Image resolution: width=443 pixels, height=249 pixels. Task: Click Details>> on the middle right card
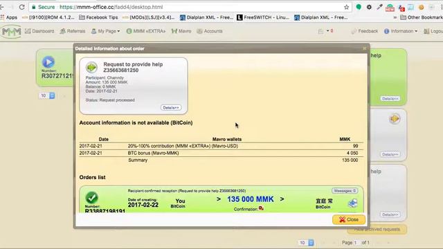point(390,154)
